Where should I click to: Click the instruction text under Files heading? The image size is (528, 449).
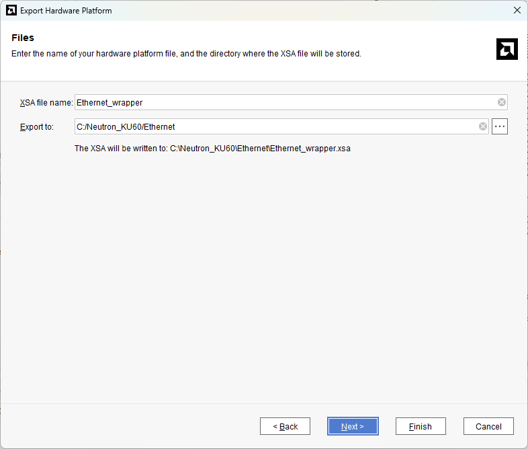tap(186, 54)
